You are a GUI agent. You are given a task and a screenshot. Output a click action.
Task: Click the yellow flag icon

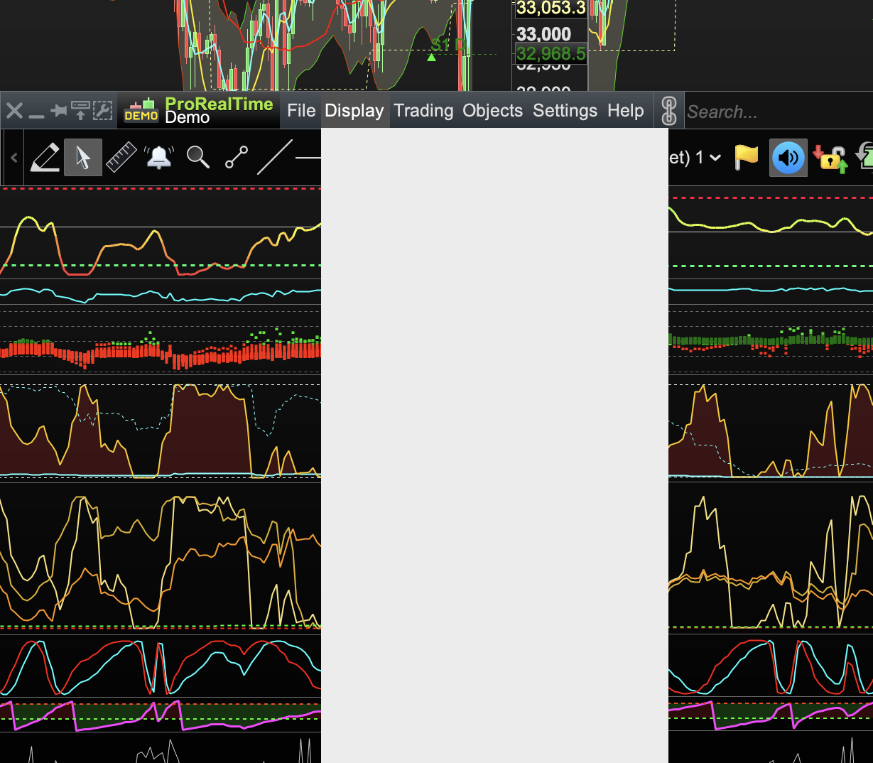click(747, 157)
